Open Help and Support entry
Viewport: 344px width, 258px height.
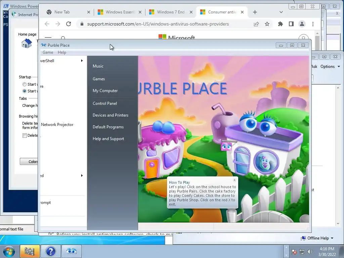click(x=108, y=139)
